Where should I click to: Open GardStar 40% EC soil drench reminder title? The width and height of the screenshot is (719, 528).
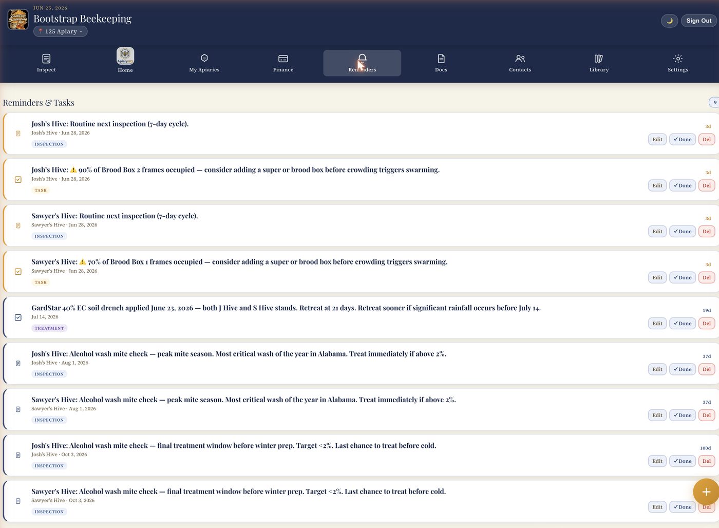coord(286,308)
